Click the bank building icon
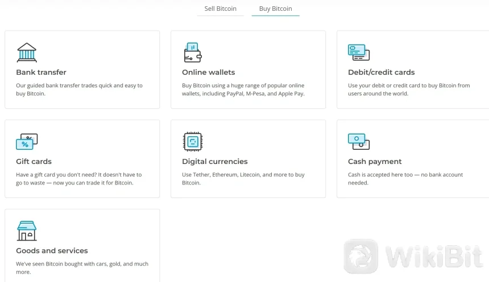489x282 pixels. tap(27, 52)
